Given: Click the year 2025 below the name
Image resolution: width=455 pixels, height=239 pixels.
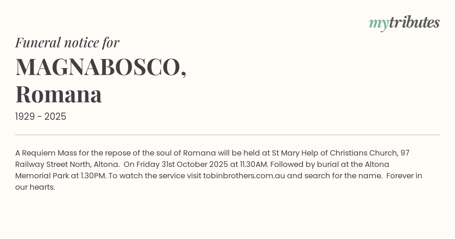Looking at the screenshot, I should 55,117.
